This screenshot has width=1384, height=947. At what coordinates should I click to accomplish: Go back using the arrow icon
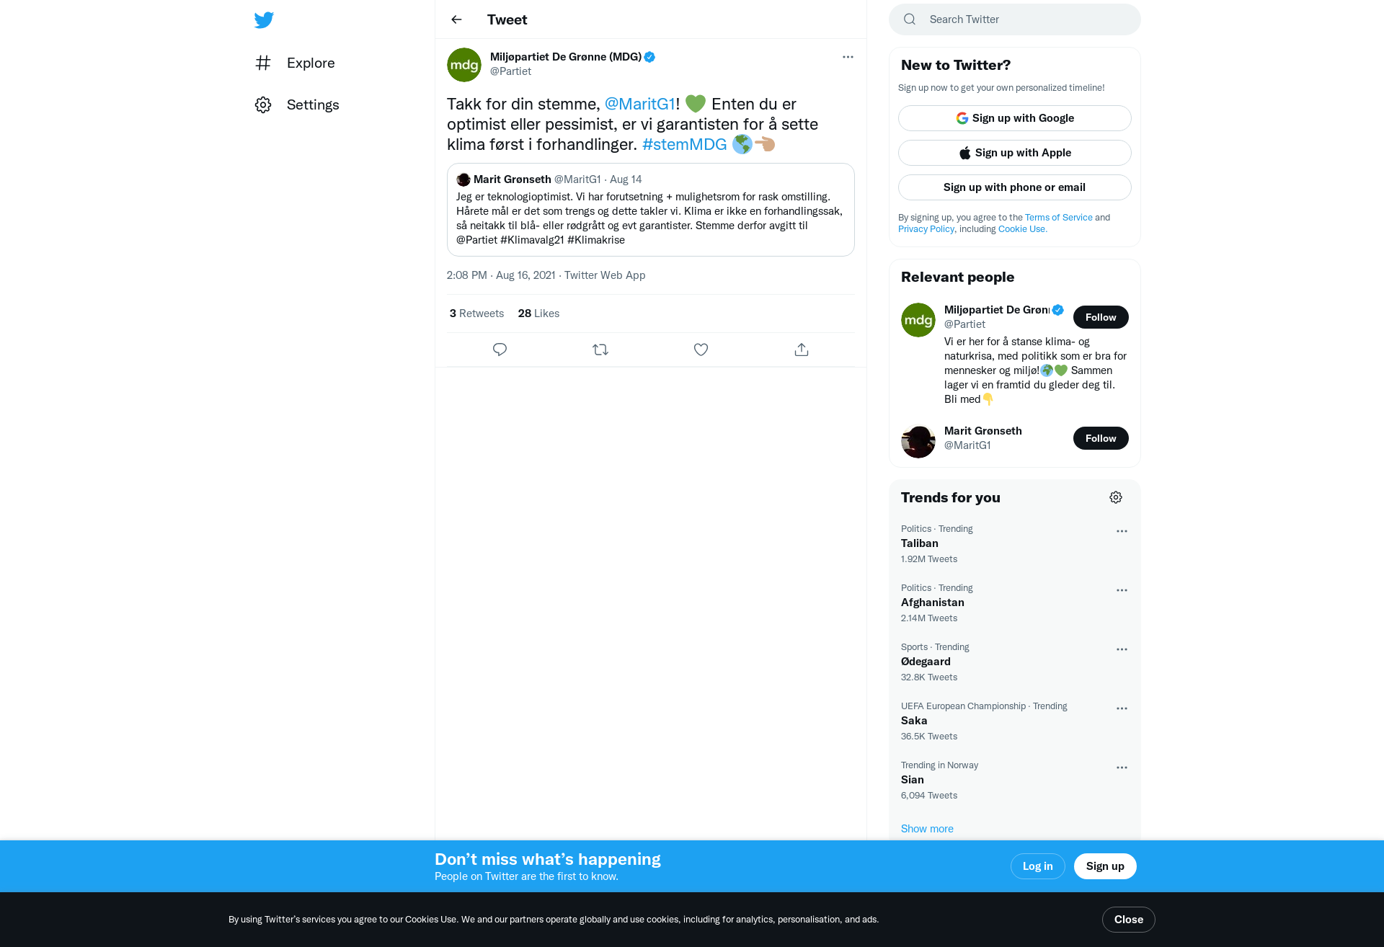pyautogui.click(x=456, y=19)
